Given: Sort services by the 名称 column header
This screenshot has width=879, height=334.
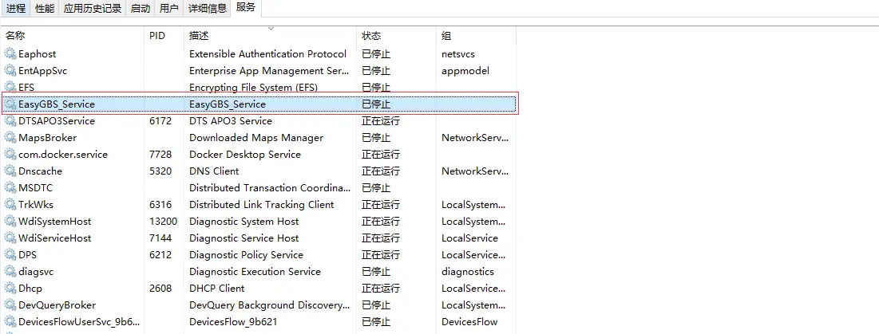Looking at the screenshot, I should click(16, 36).
